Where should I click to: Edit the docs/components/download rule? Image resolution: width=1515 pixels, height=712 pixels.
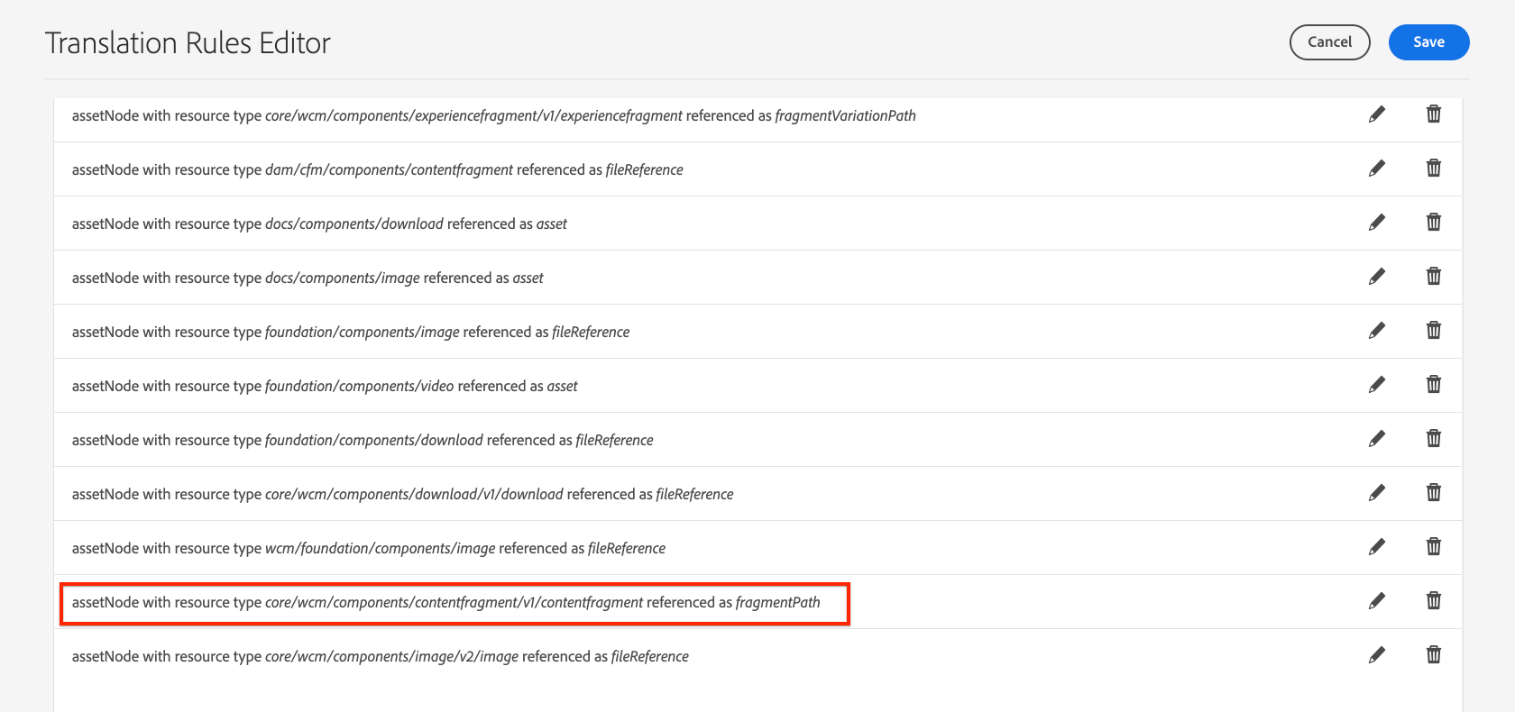[1377, 223]
